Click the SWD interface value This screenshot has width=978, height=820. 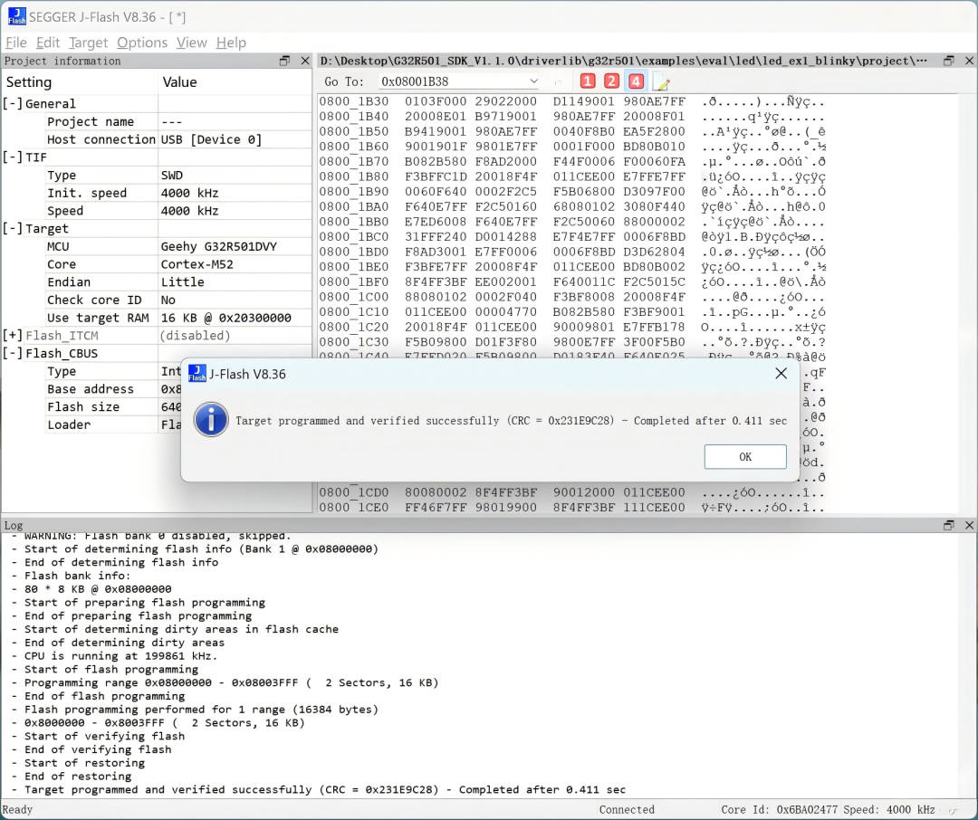point(172,176)
